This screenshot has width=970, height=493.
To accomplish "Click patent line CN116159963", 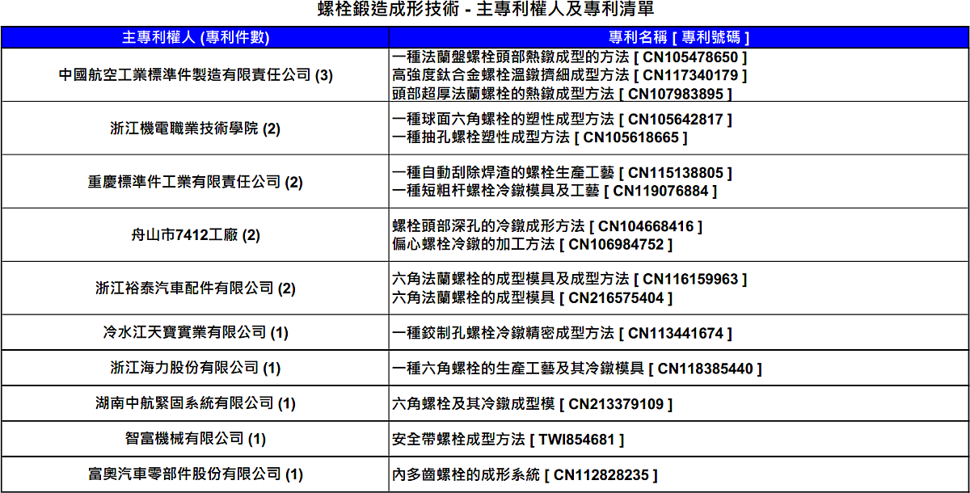I will coord(569,279).
